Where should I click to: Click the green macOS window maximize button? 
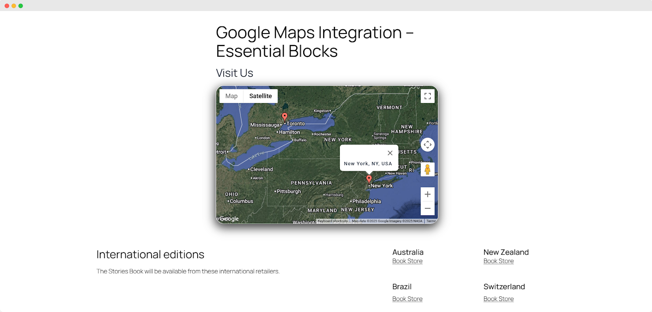pos(21,6)
